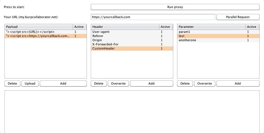This screenshot has height=133, width=264.
Task: Select the Origin header row
Action: (132, 40)
